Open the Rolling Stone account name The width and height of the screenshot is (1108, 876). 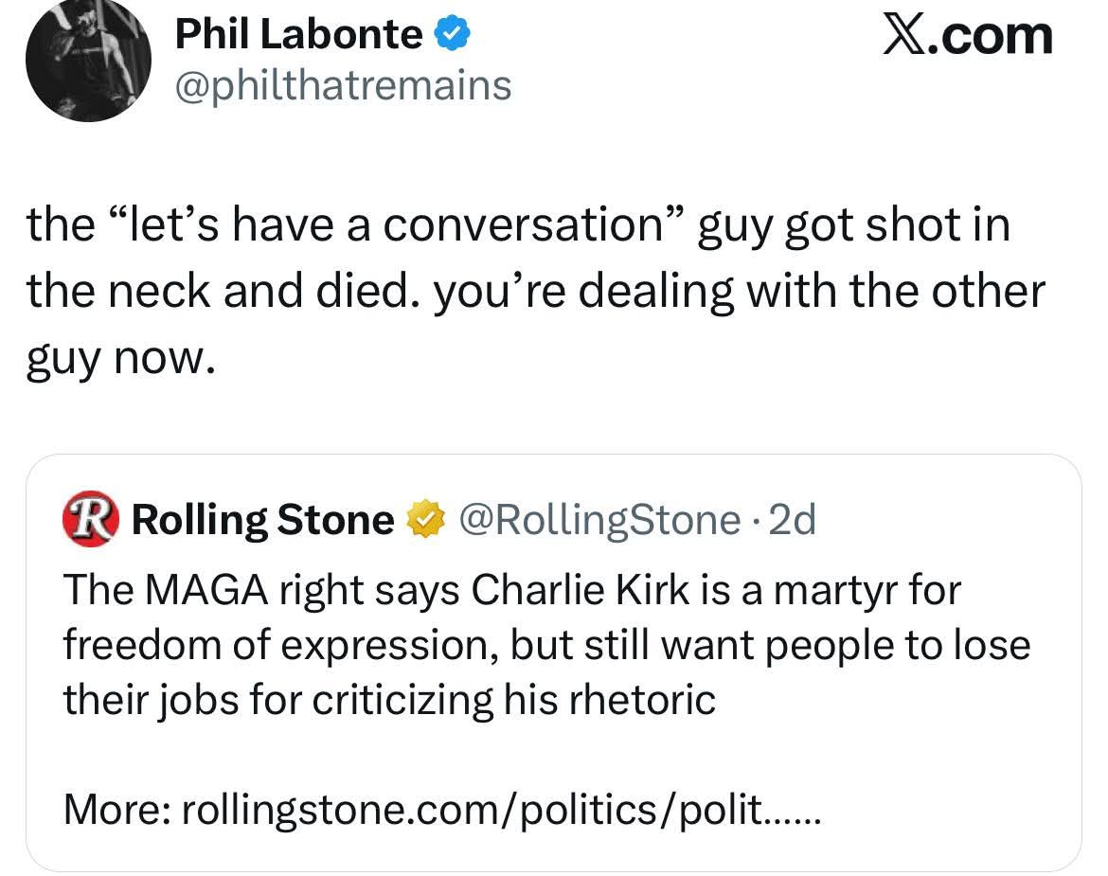[262, 520]
